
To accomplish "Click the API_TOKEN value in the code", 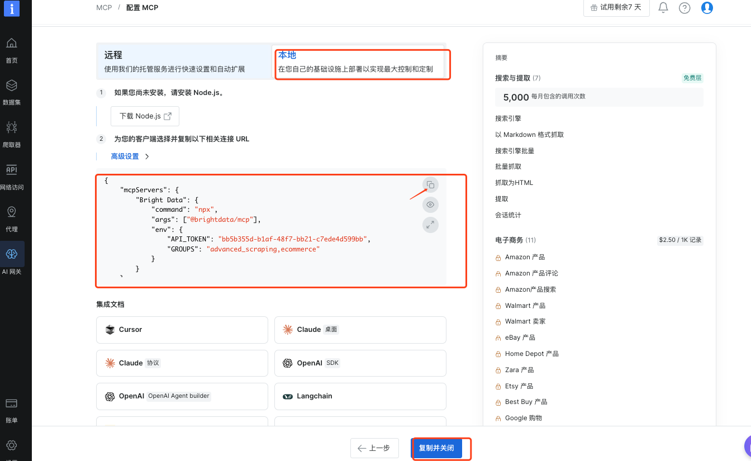I will click(x=292, y=239).
